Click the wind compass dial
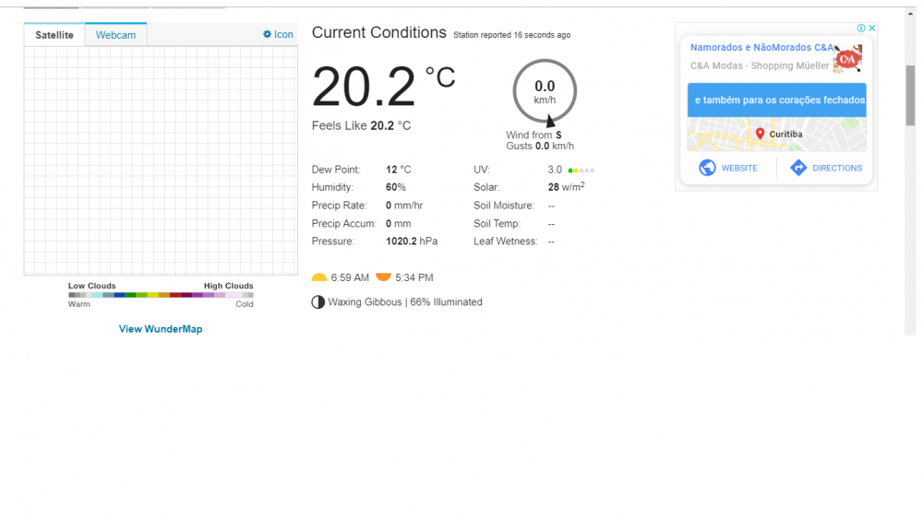923x519 pixels. 545,91
